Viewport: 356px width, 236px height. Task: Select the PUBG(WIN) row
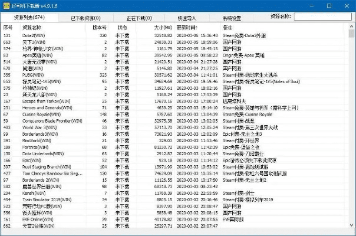click(x=175, y=75)
